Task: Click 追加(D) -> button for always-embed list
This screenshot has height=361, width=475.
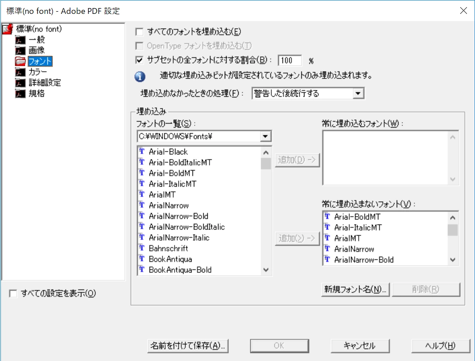Action: [297, 160]
